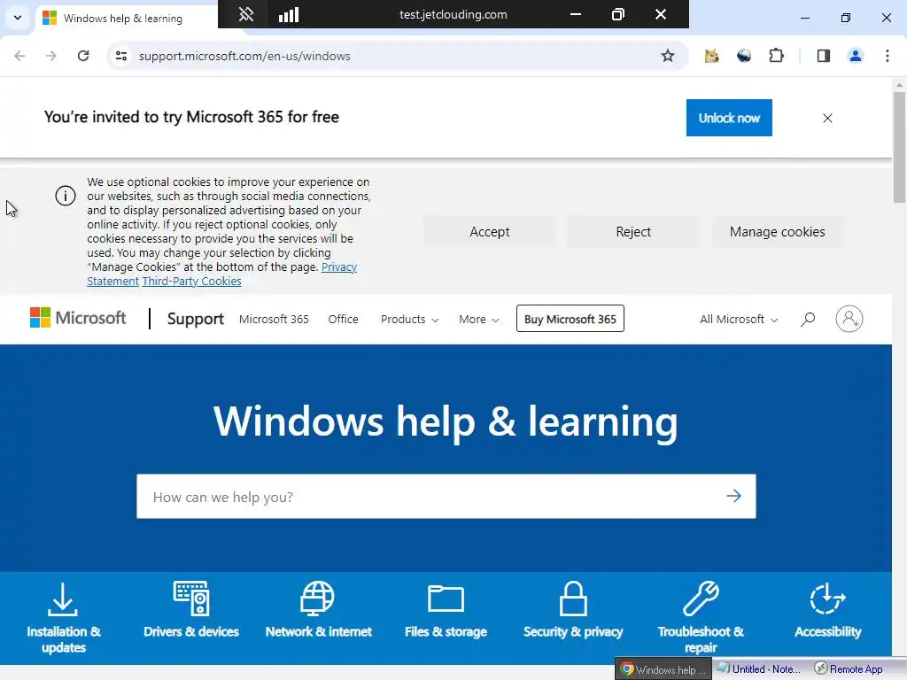Expand the All Microsoft dropdown

click(x=739, y=319)
